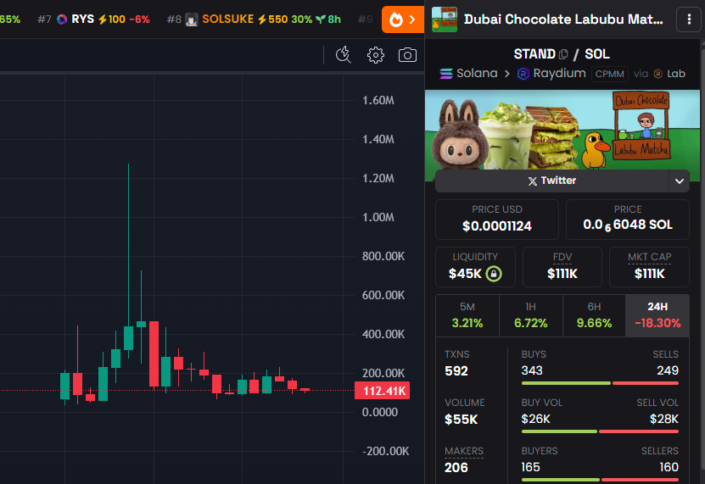Open the Twitter link button
Screen dimensions: 705x484
pos(552,181)
